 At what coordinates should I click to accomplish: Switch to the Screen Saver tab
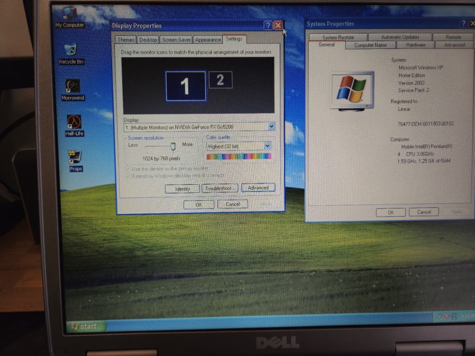pyautogui.click(x=176, y=40)
